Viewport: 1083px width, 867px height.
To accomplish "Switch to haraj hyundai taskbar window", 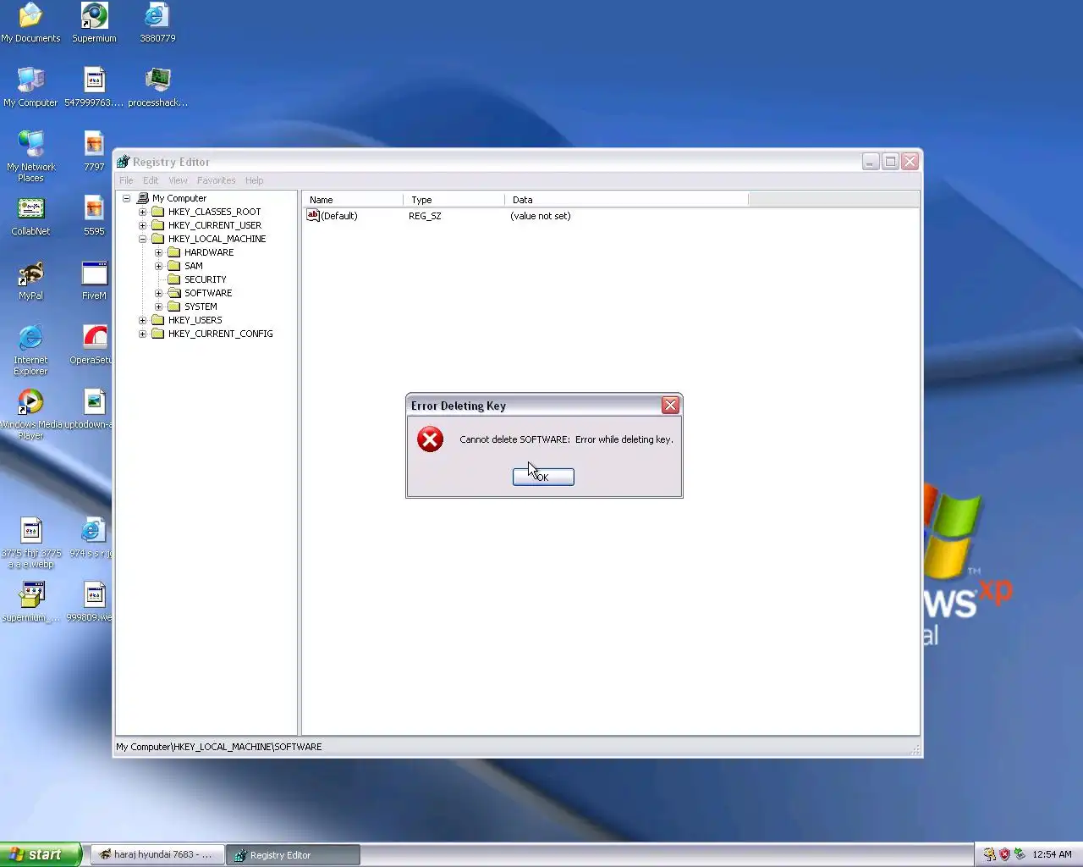I will tap(157, 855).
